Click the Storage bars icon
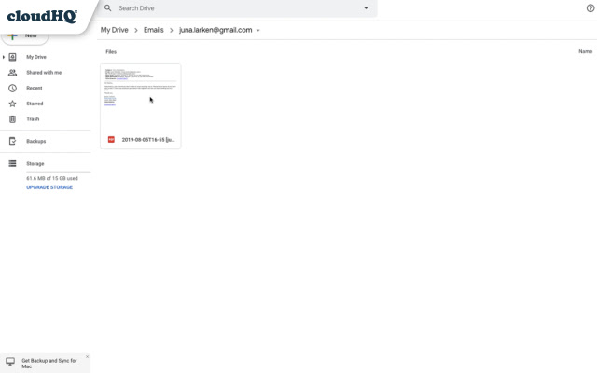Image resolution: width=597 pixels, height=373 pixels. click(x=12, y=164)
